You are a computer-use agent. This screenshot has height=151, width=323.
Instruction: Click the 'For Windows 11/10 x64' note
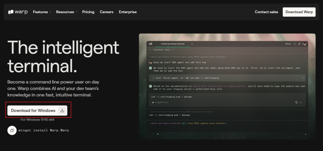pyautogui.click(x=37, y=120)
